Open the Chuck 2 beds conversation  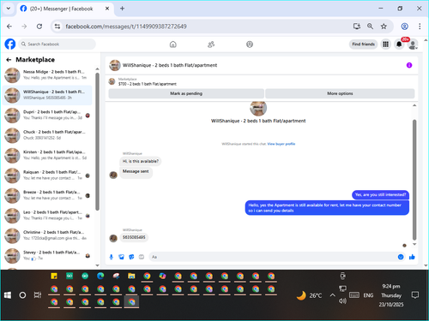(x=47, y=135)
